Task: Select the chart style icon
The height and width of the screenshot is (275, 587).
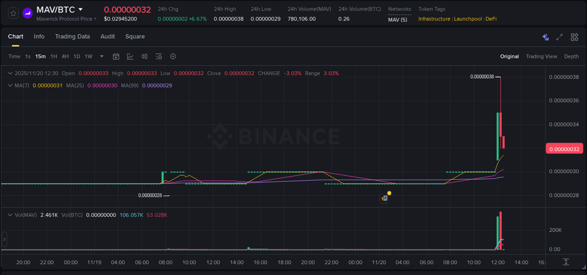Action: 130,56
